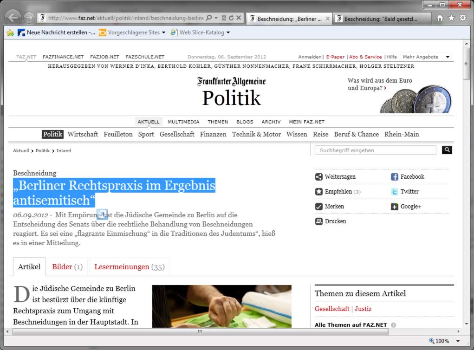
Task: Click Politik in the breadcrumb
Action: click(x=43, y=150)
